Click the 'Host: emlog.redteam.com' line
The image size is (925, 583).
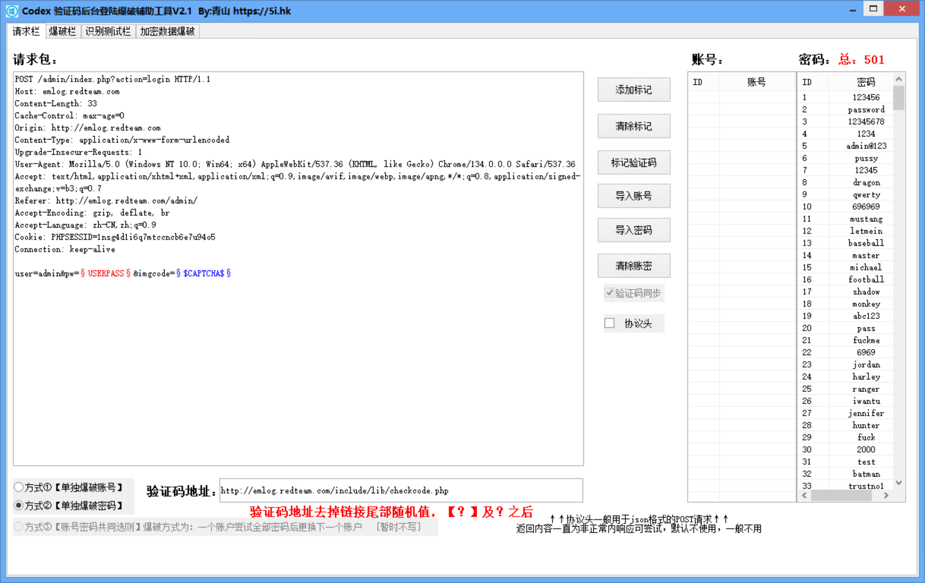(x=67, y=91)
